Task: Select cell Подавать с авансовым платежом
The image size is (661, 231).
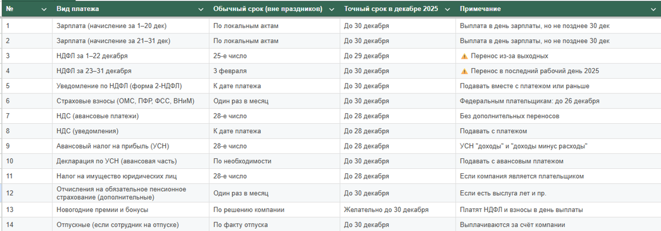Action: [x=559, y=161]
